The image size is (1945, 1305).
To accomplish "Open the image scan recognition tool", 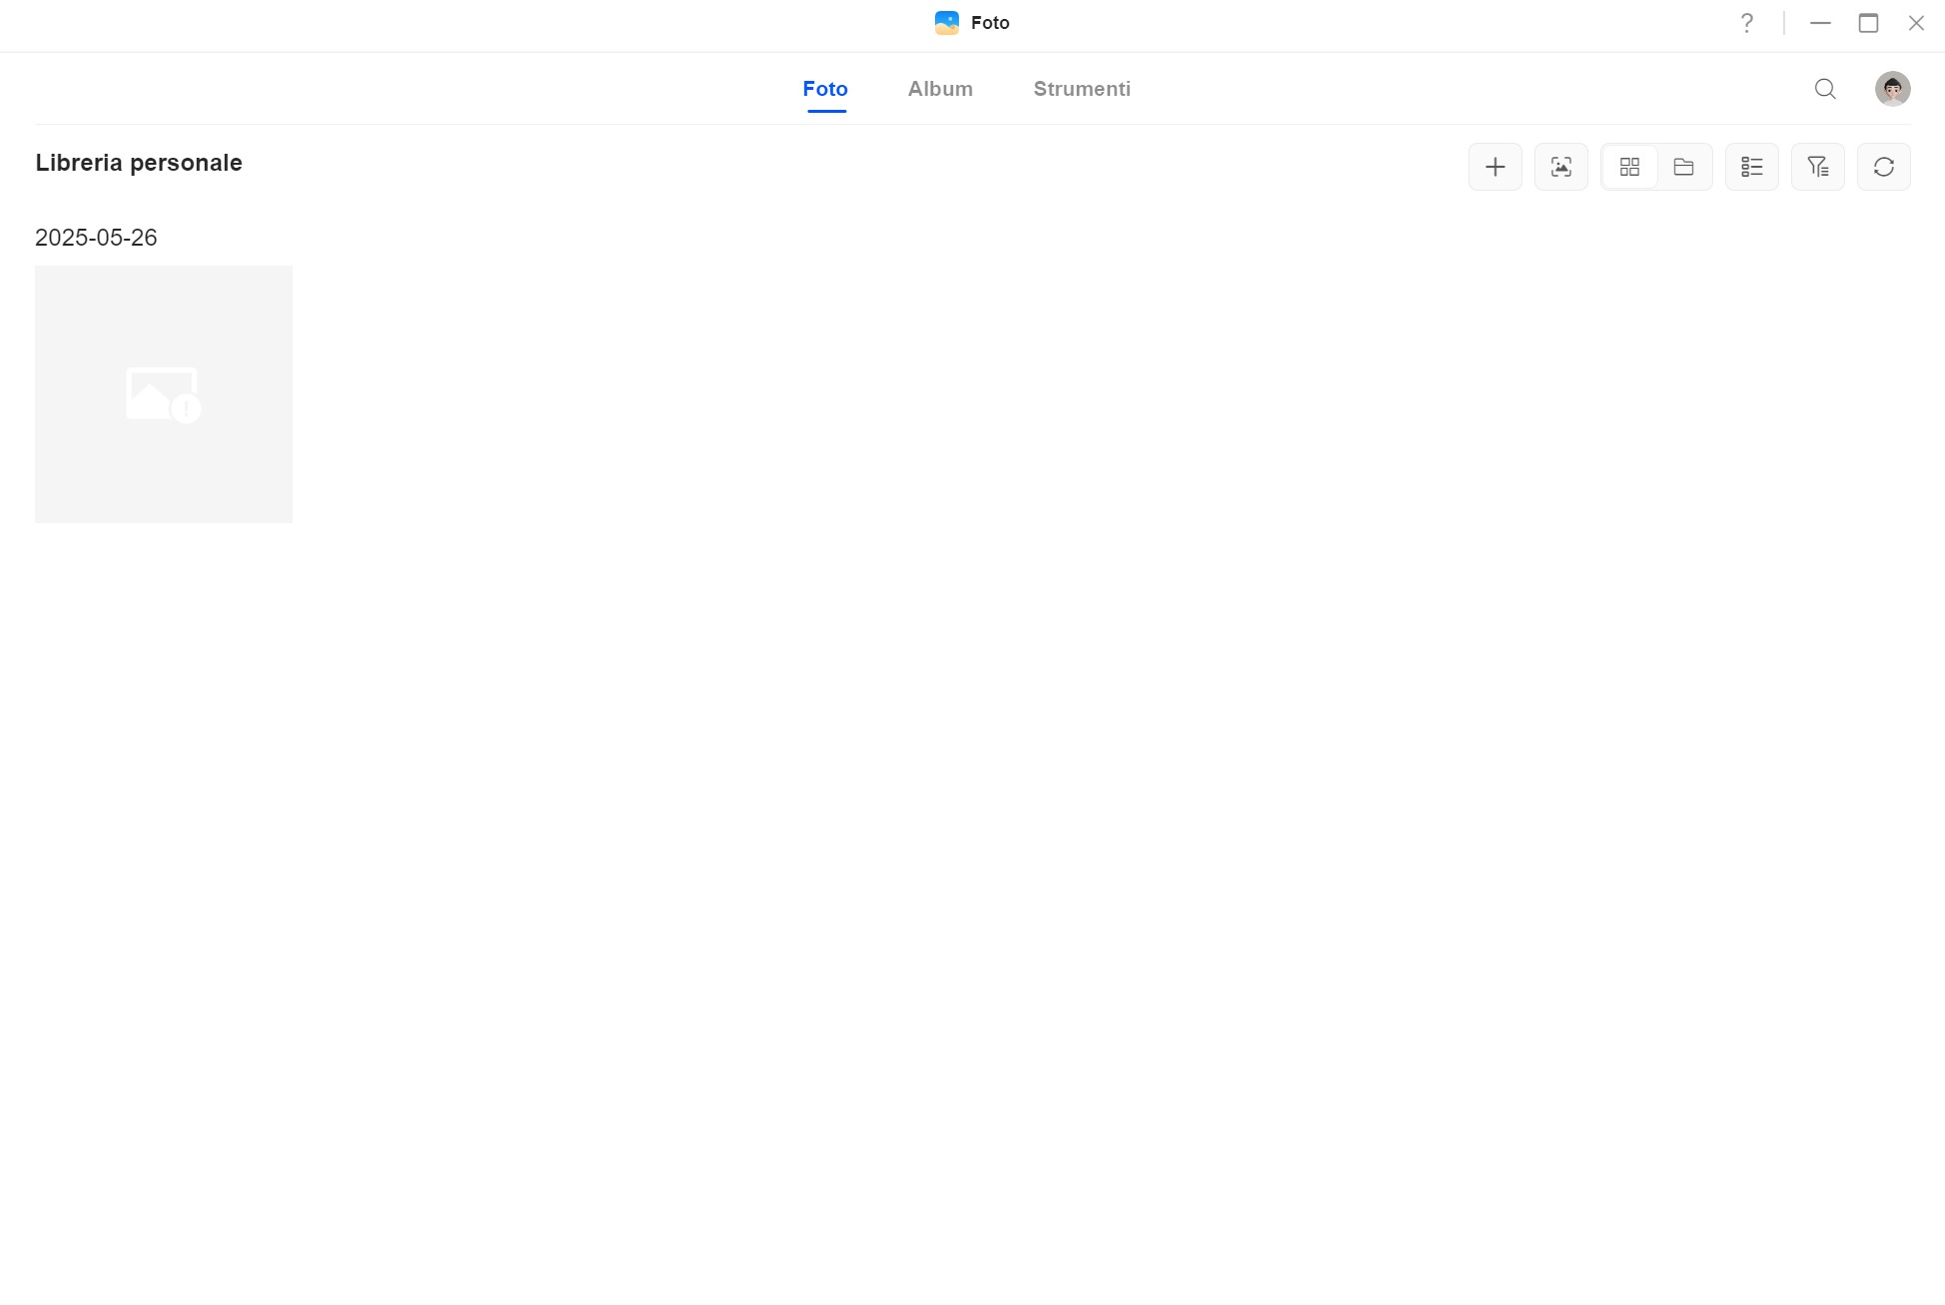I will tap(1560, 167).
